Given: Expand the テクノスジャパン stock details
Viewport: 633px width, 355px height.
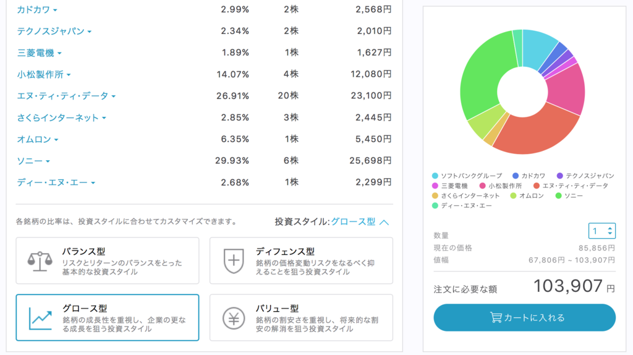Looking at the screenshot, I should [x=54, y=31].
